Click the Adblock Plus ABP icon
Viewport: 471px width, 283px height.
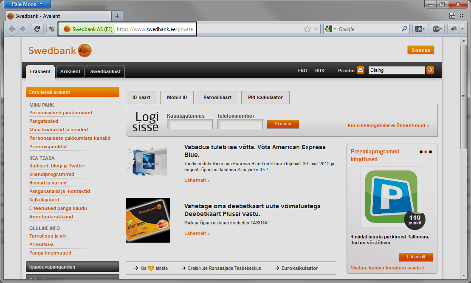(x=437, y=29)
